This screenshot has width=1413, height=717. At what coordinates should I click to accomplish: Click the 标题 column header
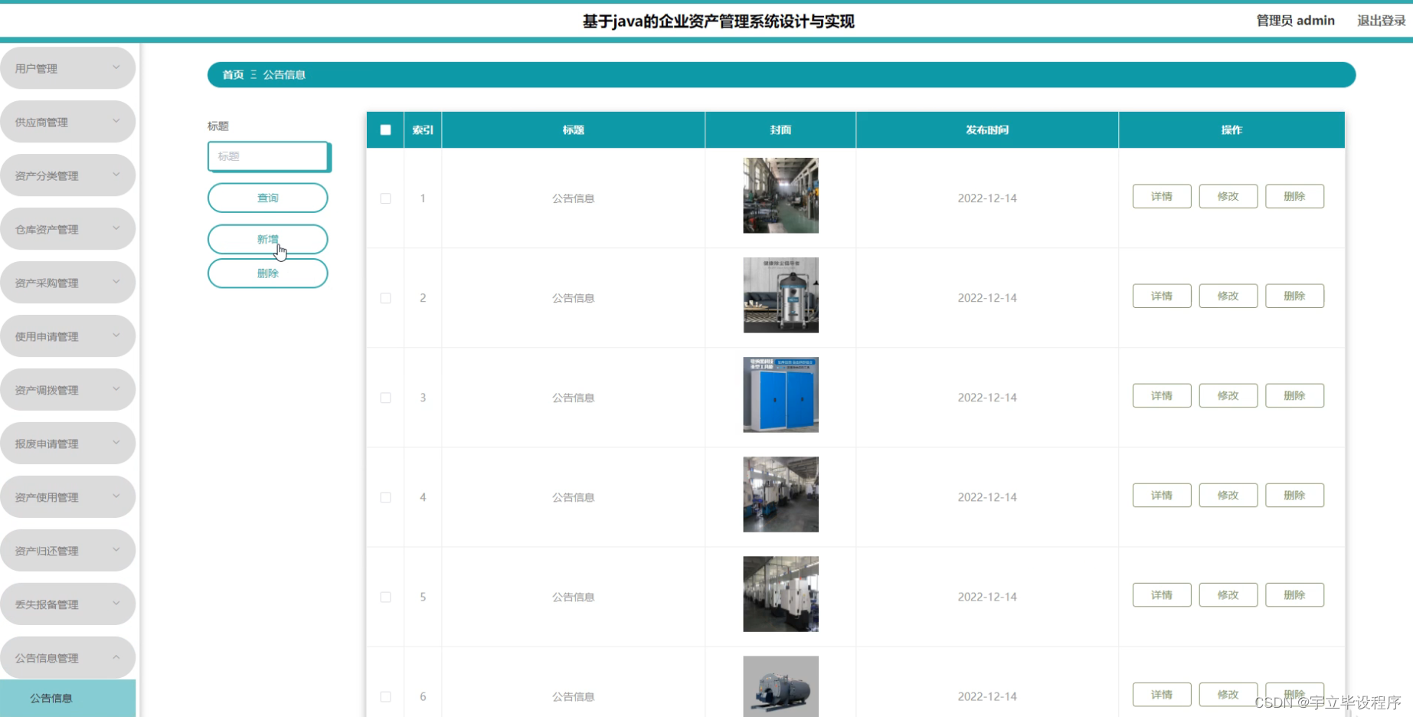coord(573,130)
